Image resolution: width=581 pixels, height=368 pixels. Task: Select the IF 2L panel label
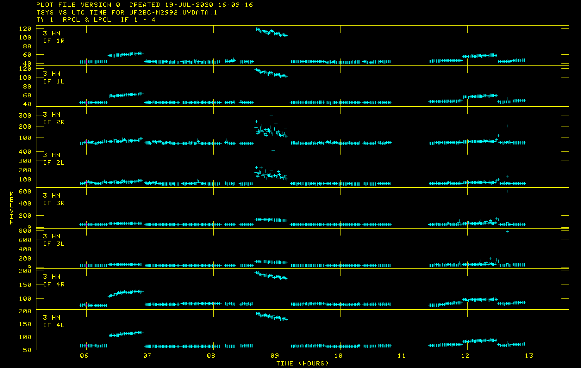pos(54,163)
